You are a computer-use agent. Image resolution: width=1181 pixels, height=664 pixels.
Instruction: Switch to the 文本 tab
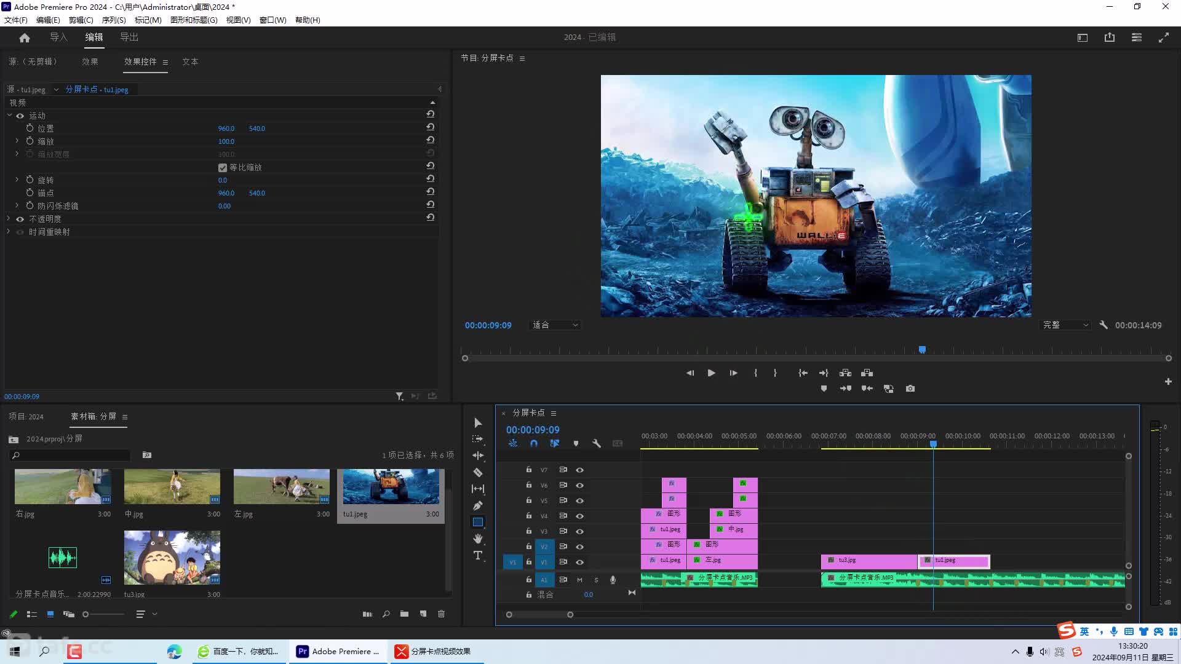pyautogui.click(x=190, y=61)
